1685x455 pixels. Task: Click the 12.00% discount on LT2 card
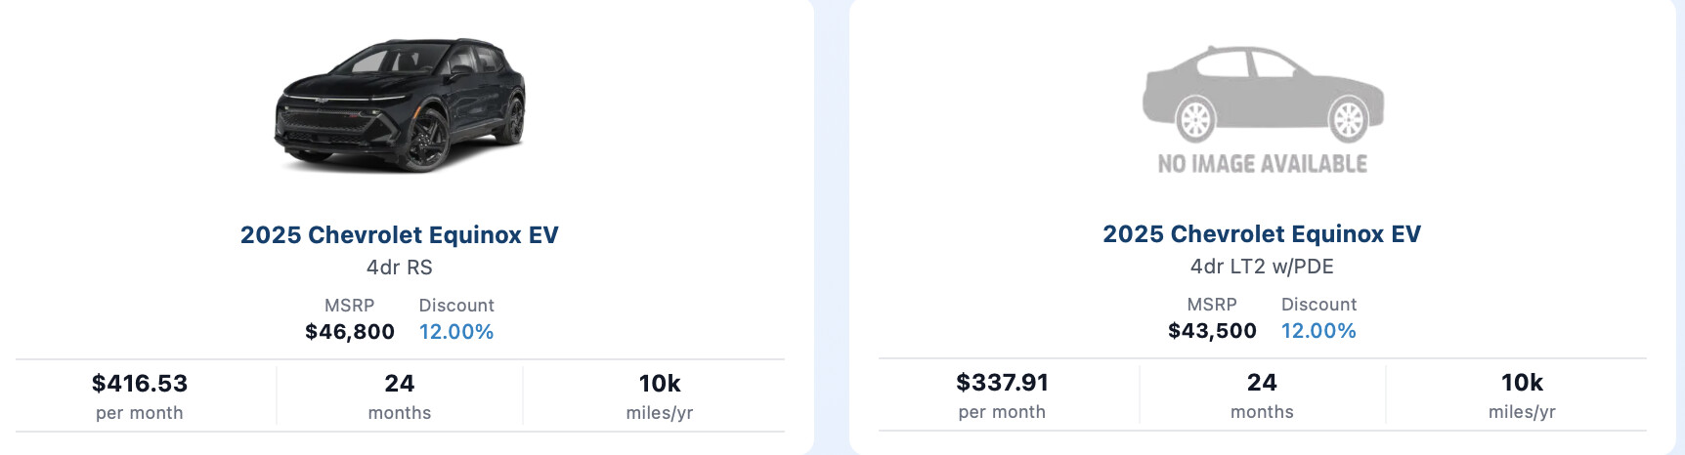tap(1318, 331)
